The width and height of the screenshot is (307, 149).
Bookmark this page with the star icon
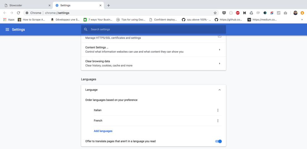point(215,13)
